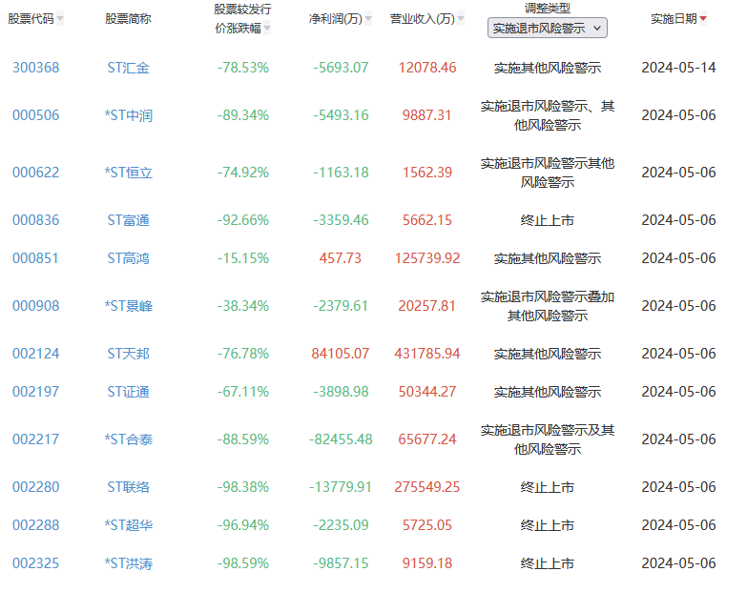This screenshot has height=592, width=747.
Task: Open the ST汇金 stock name link
Action: click(129, 68)
